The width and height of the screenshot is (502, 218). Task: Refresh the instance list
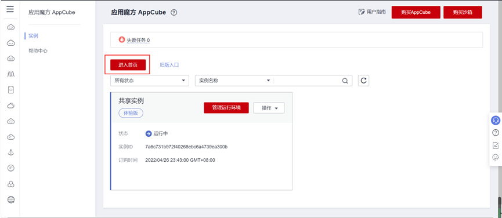[363, 81]
